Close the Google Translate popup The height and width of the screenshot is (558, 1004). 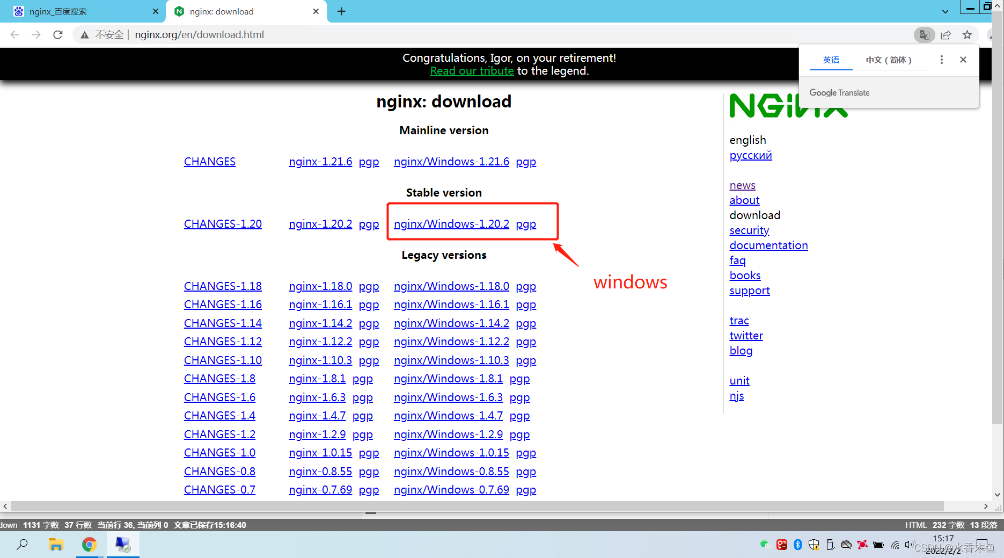point(963,60)
